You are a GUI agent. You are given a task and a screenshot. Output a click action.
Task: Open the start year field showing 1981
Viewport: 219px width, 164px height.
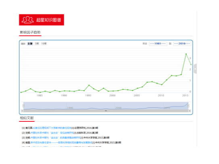click(x=158, y=43)
